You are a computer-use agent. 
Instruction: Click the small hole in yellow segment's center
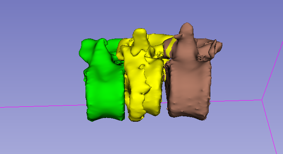[x=142, y=67]
